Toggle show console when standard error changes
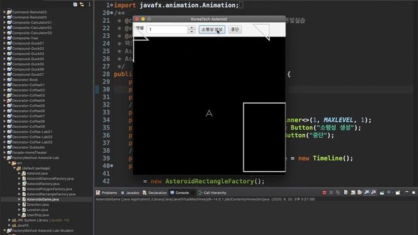Image resolution: width=418 pixels, height=235 pixels. click(374, 193)
